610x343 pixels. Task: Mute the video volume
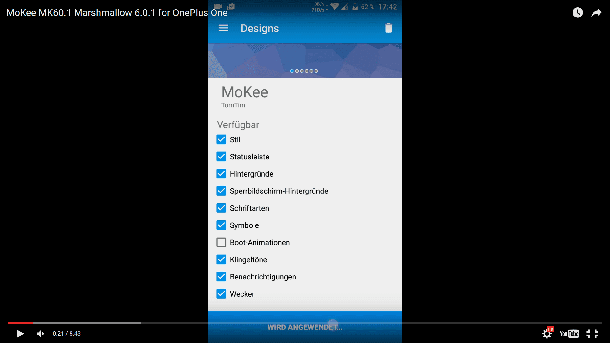40,333
